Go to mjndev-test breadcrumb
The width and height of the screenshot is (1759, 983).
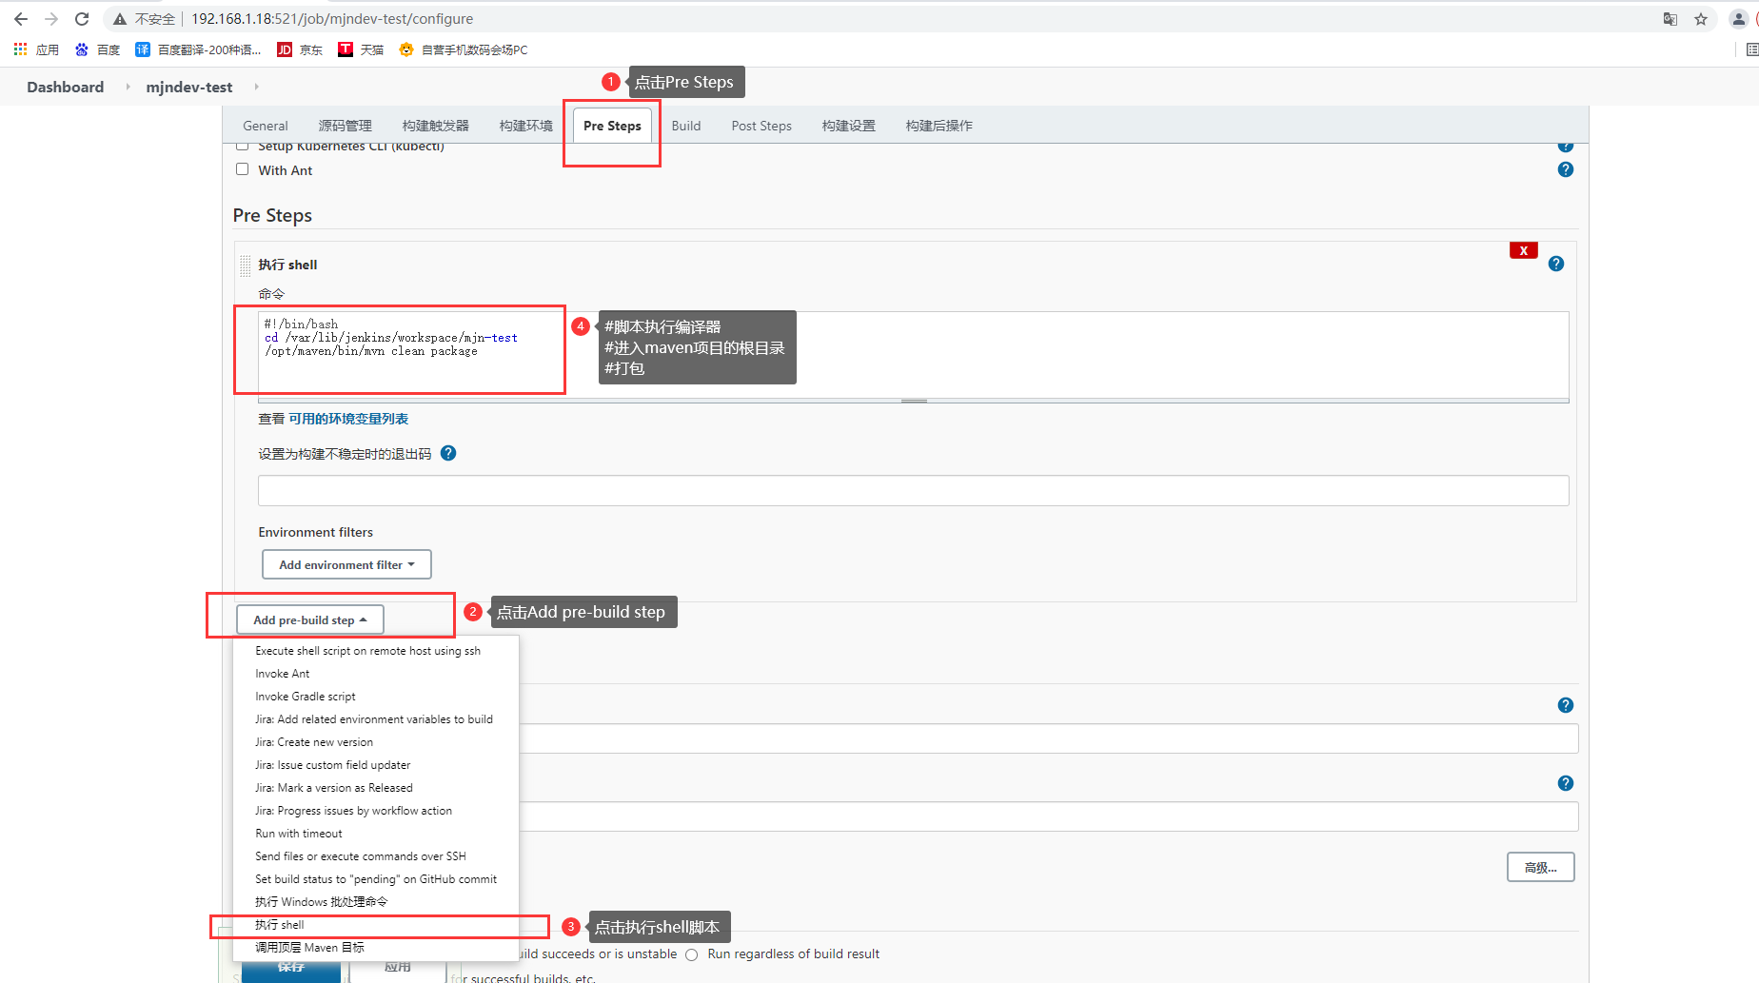[x=189, y=87]
